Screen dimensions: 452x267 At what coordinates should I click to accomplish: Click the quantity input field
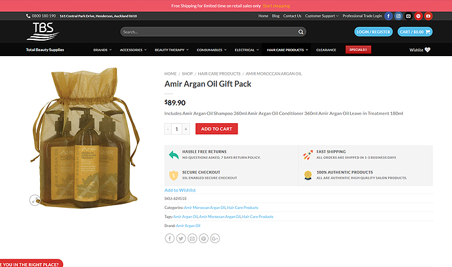(177, 129)
